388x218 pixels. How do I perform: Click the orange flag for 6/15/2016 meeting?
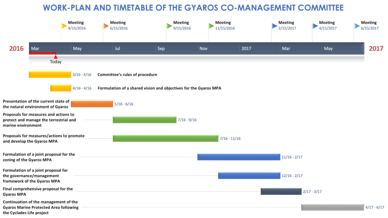(106, 26)
